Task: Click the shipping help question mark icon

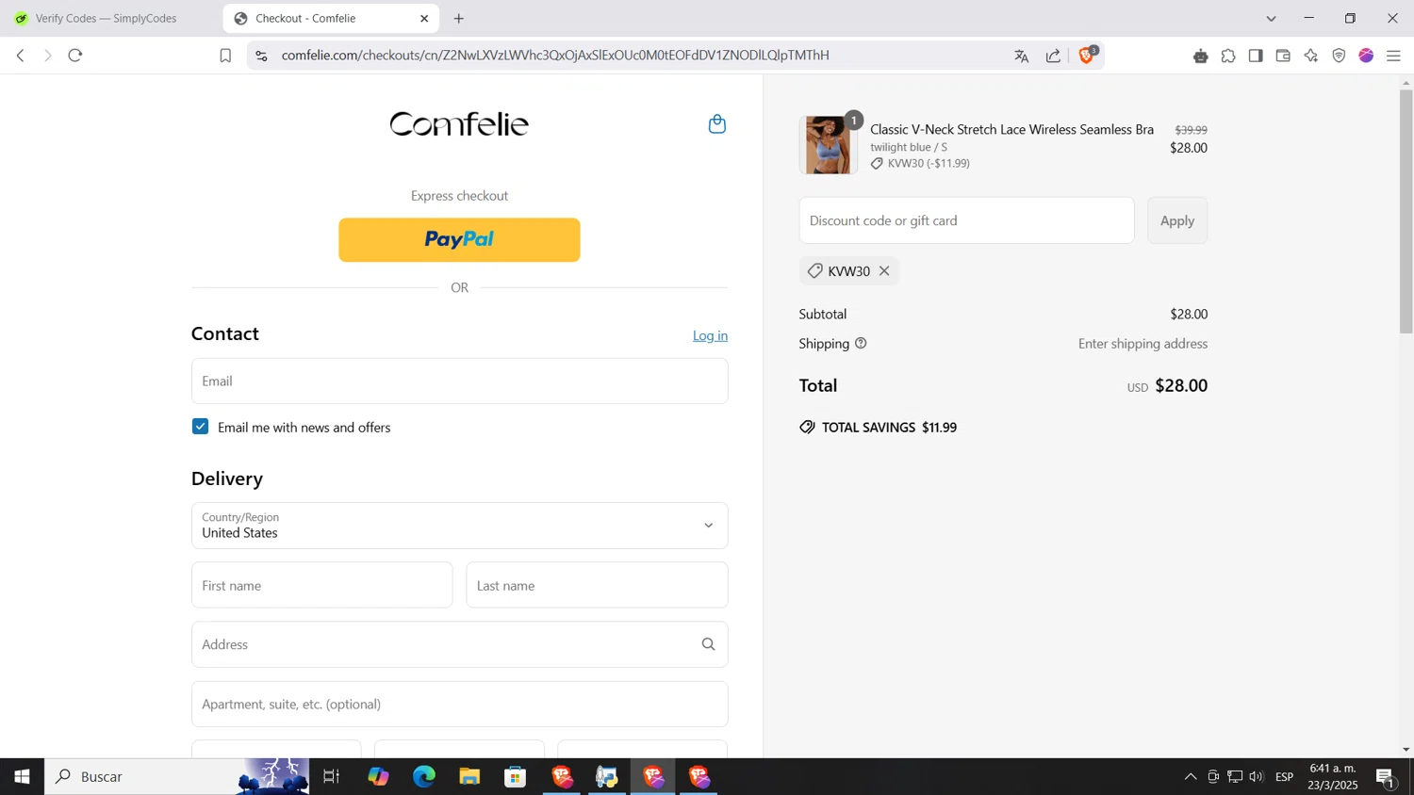Action: pos(861,344)
